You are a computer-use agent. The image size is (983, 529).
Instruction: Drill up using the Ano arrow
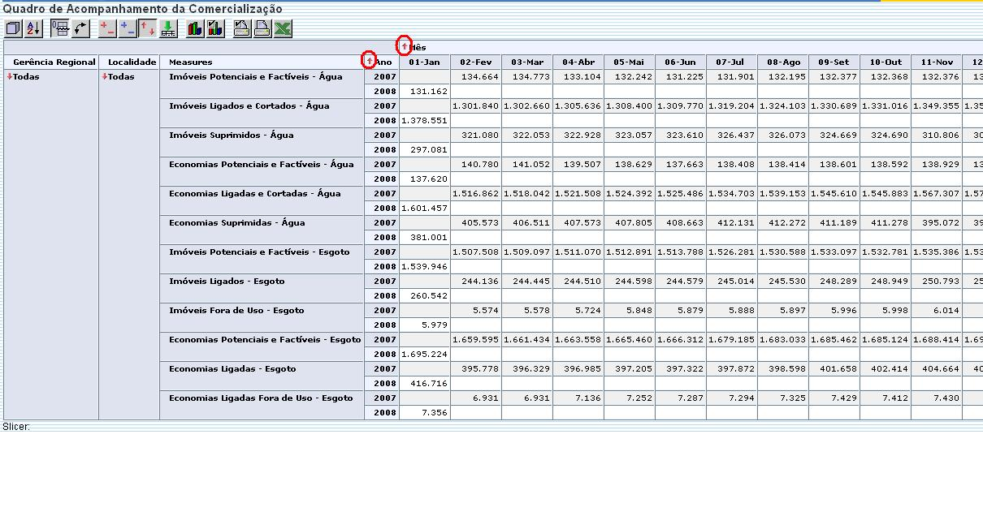pyautogui.click(x=370, y=62)
